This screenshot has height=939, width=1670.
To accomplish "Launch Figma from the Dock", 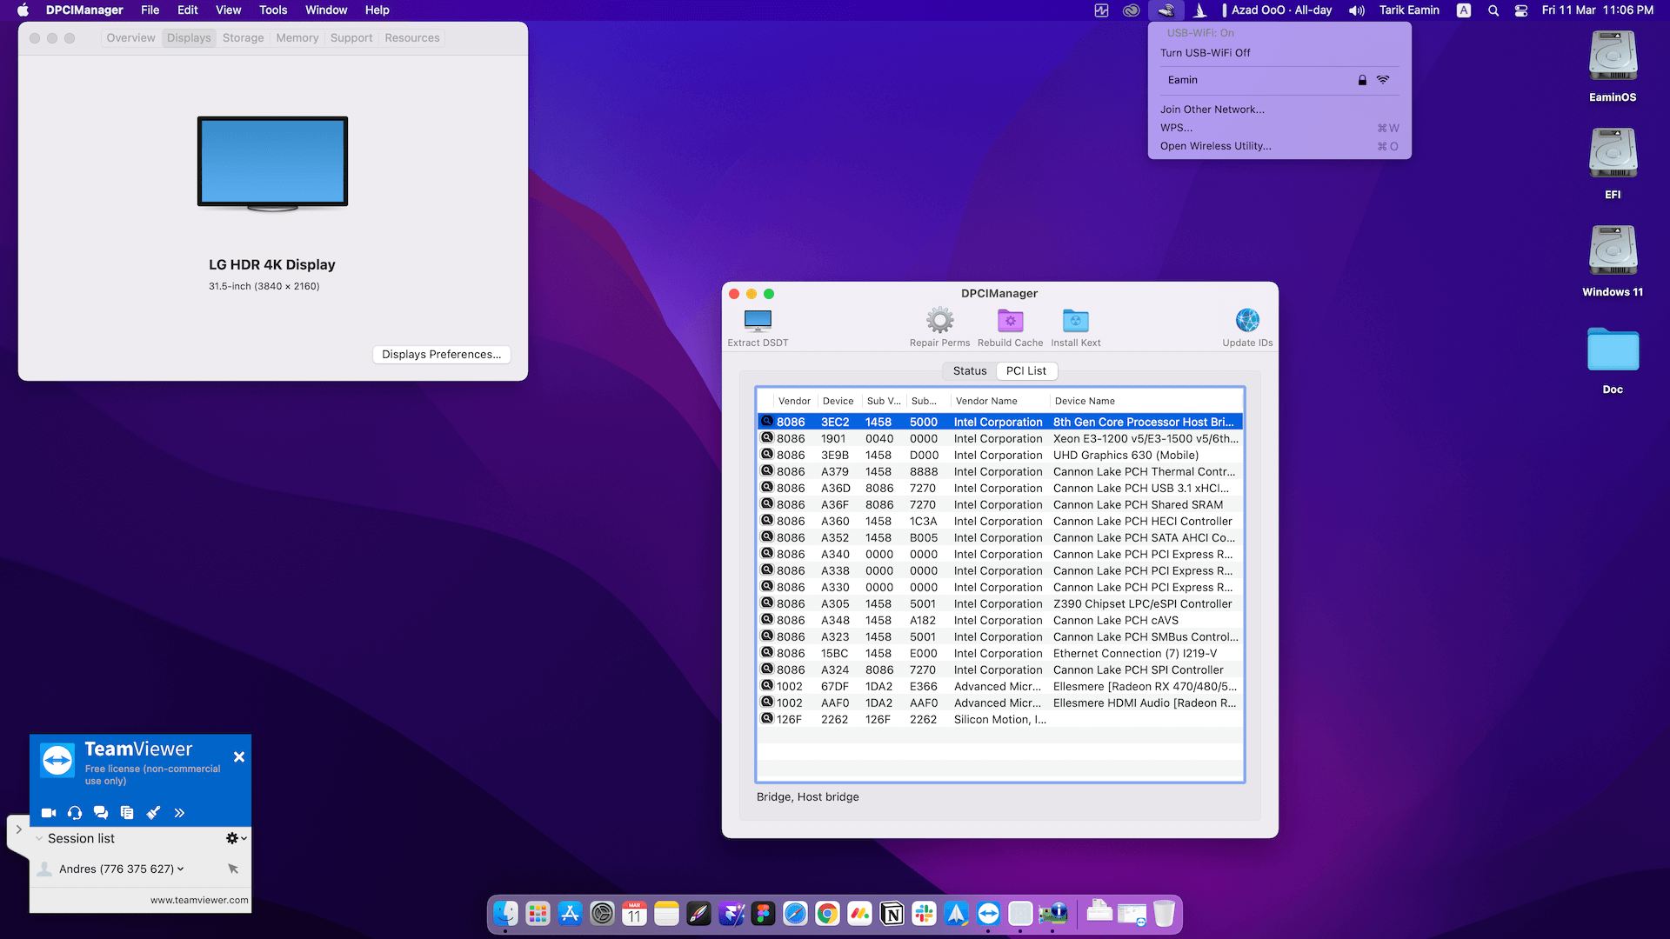I will [763, 914].
